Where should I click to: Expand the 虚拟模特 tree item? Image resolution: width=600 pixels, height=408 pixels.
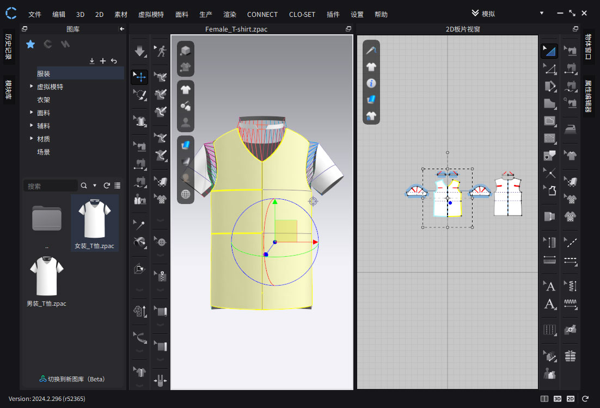pyautogui.click(x=31, y=86)
